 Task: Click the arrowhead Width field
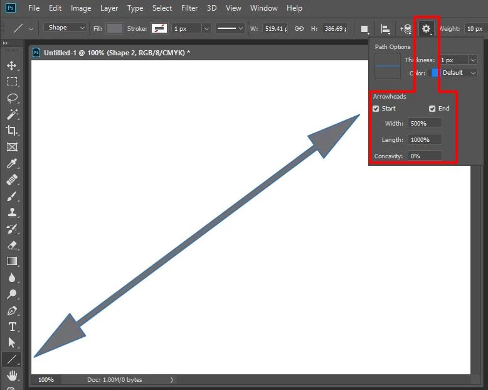(425, 123)
